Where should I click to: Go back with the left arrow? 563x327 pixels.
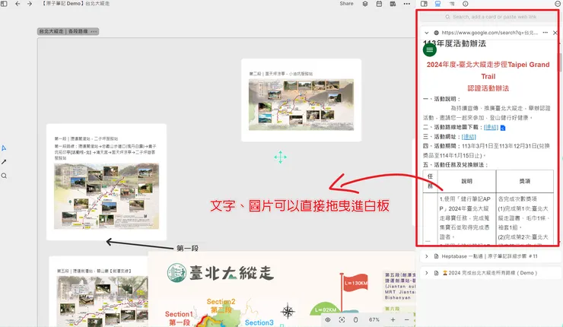pyautogui.click(x=17, y=4)
